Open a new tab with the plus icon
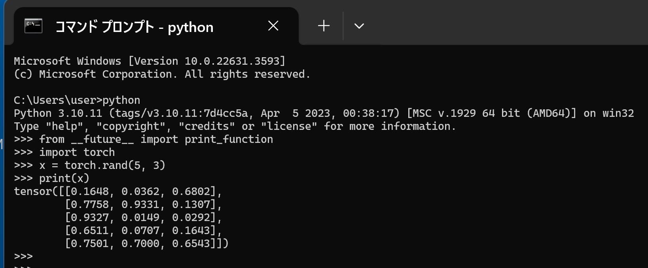 coord(324,26)
